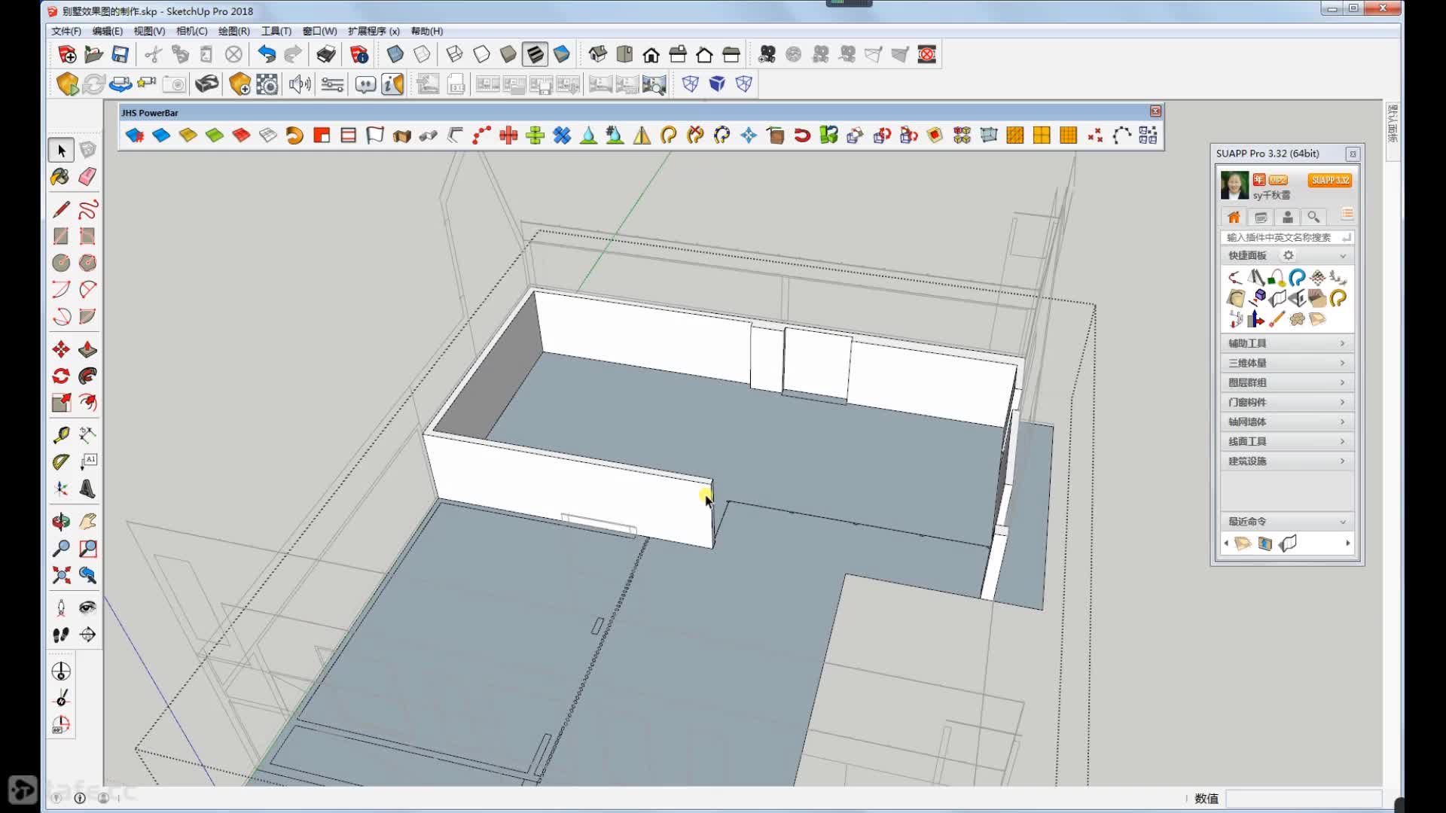Screen dimensions: 1446x813
Task: Open the 帮助(H) menu
Action: (427, 31)
